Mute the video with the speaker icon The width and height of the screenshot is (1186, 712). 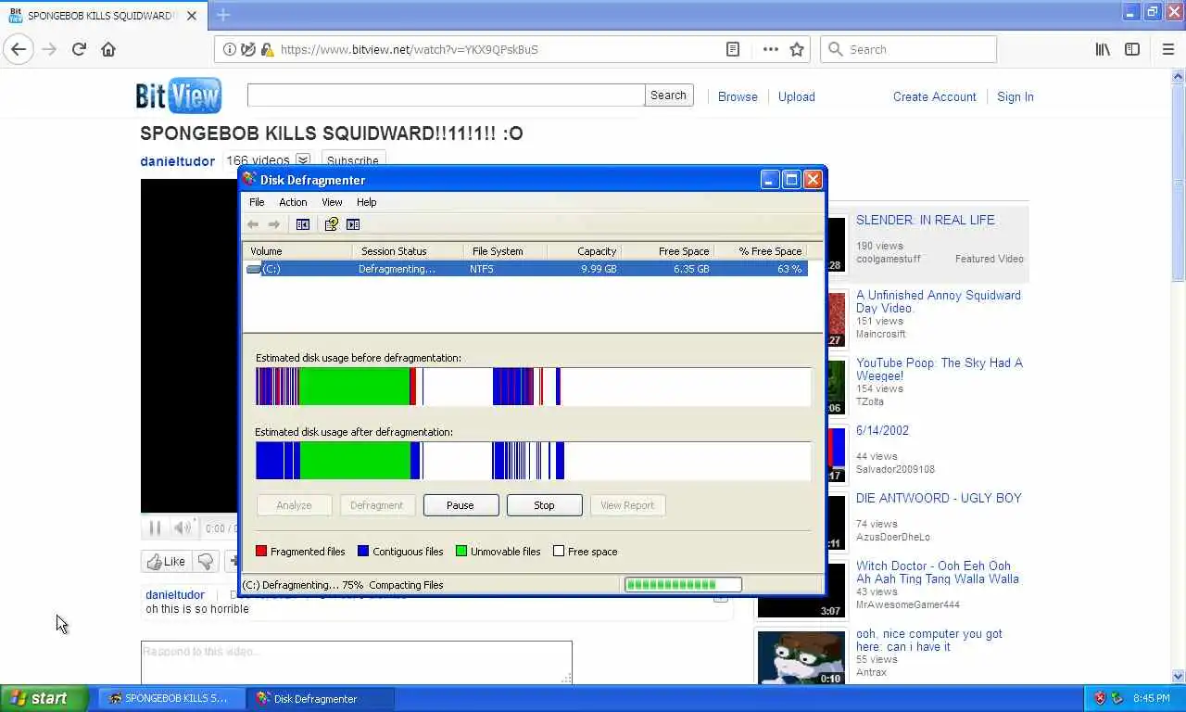[183, 528]
